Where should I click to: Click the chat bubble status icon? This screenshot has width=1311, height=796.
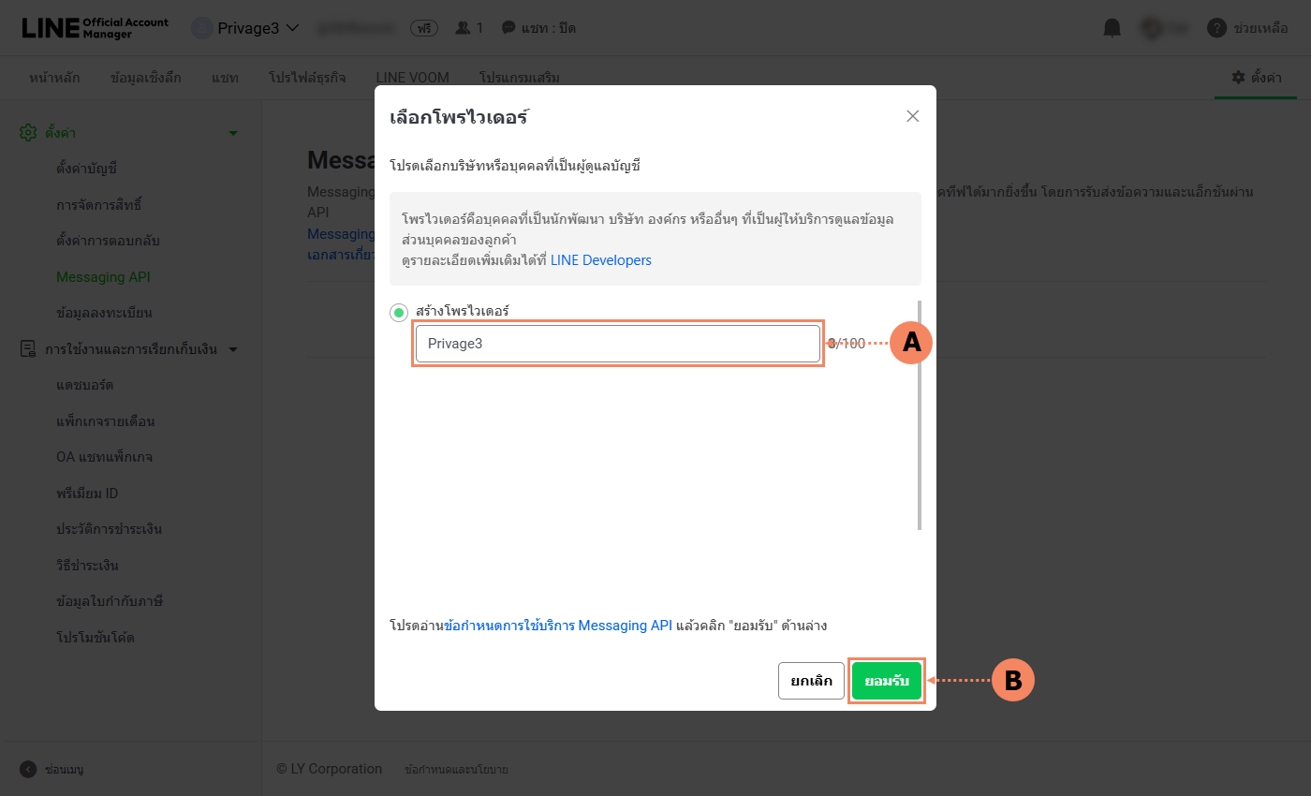(x=508, y=28)
